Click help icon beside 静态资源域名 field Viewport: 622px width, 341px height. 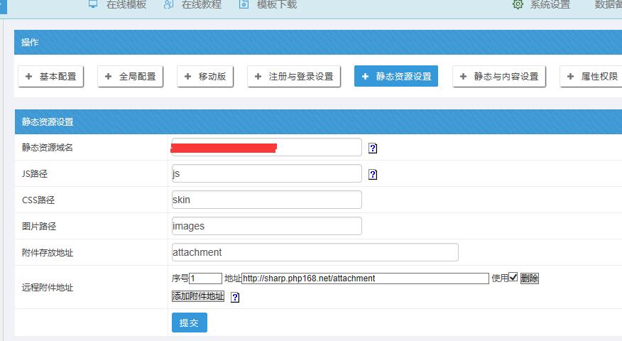point(373,148)
